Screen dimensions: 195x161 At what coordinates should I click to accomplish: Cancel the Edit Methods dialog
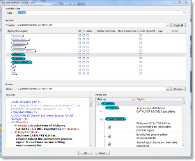(102, 153)
